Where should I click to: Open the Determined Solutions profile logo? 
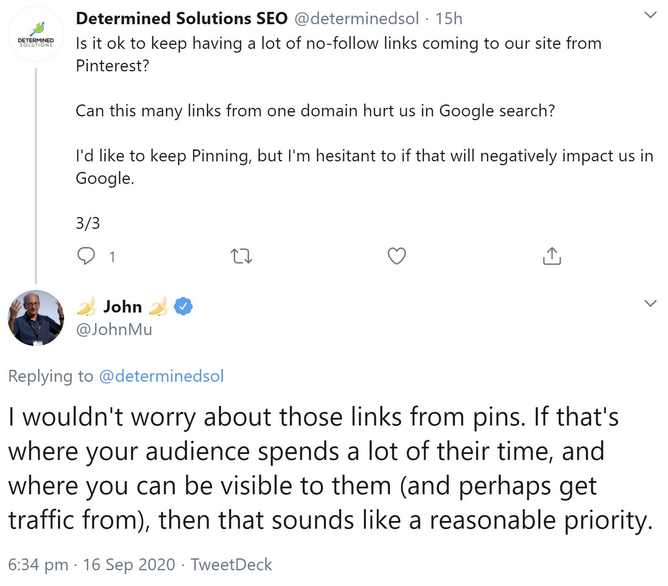(36, 33)
